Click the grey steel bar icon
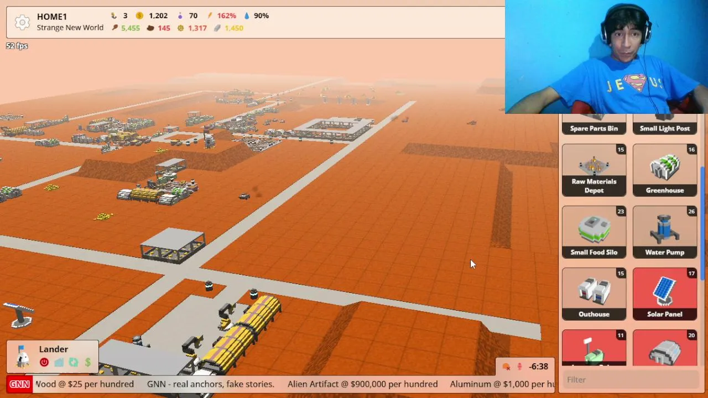 pos(217,28)
